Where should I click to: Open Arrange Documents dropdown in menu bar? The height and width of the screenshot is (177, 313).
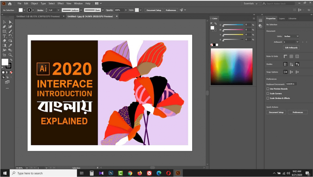pyautogui.click(x=98, y=3)
